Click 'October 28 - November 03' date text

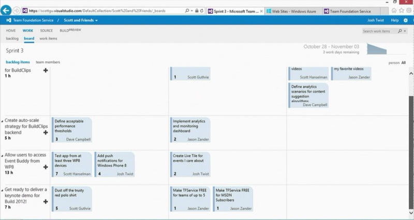[x=331, y=46]
